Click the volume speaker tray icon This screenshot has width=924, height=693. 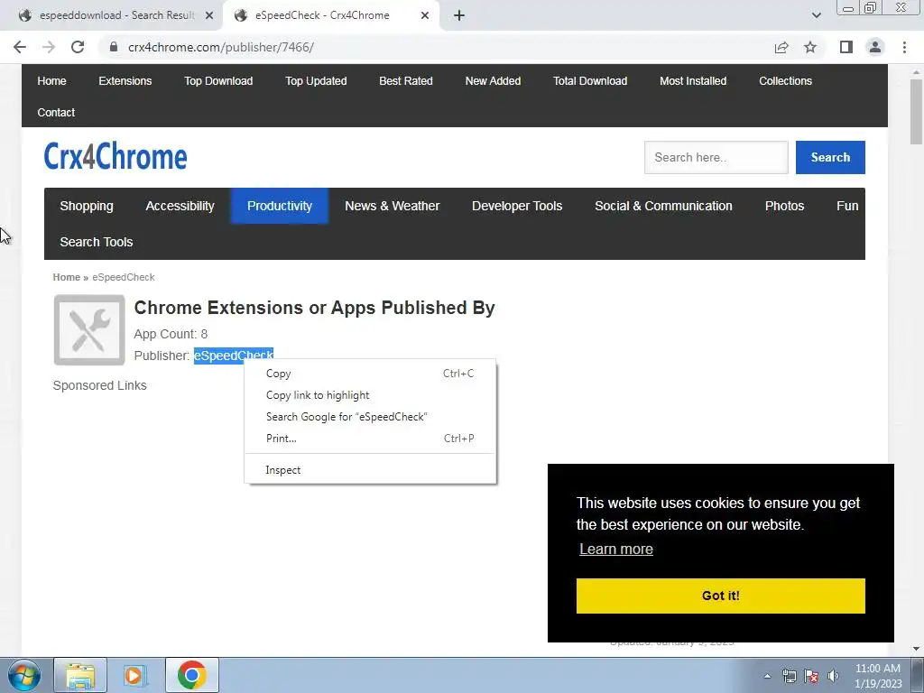[x=833, y=676]
